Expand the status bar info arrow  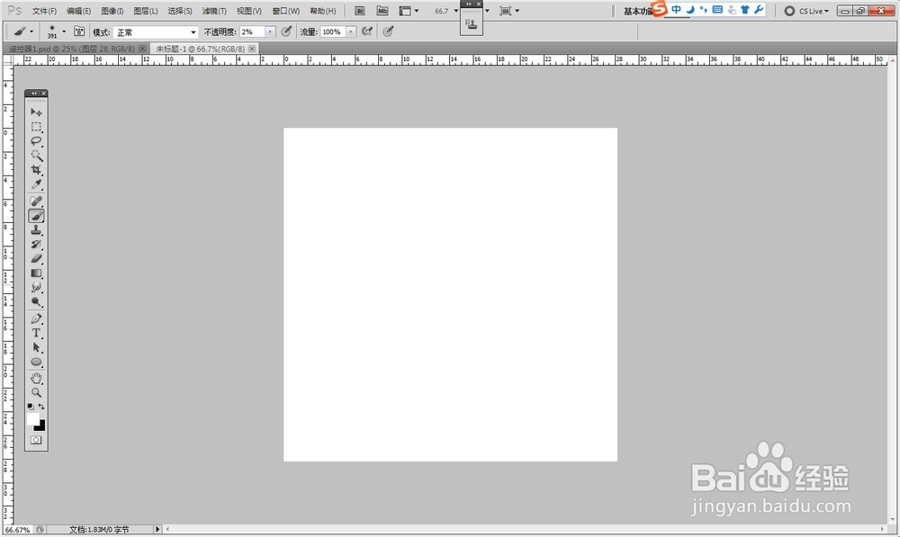(x=157, y=530)
